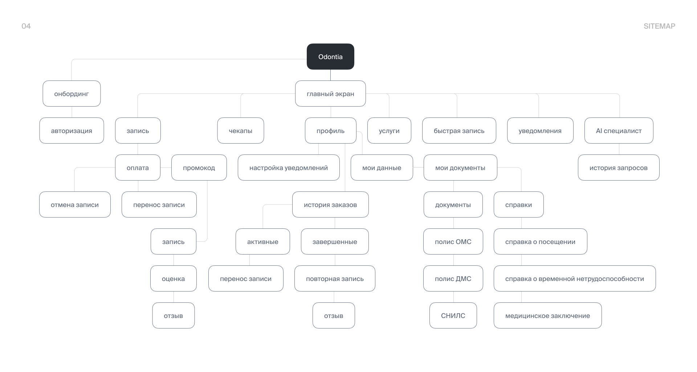
Task: Select the отмена записи box
Action: click(x=75, y=205)
